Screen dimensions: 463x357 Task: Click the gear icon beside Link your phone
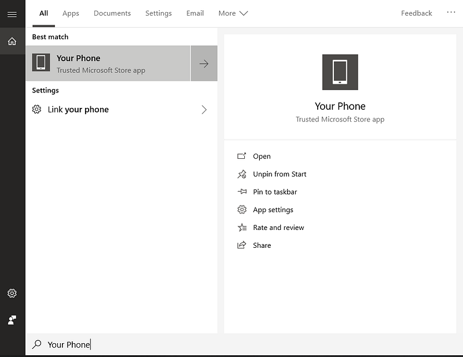pos(36,109)
